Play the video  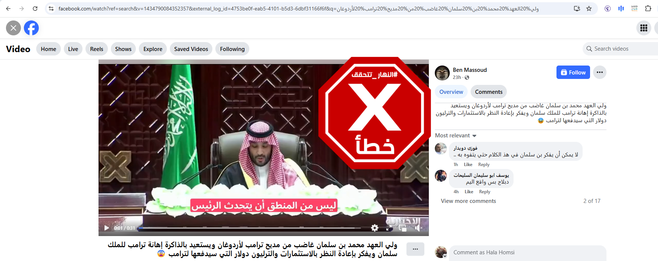pyautogui.click(x=107, y=228)
